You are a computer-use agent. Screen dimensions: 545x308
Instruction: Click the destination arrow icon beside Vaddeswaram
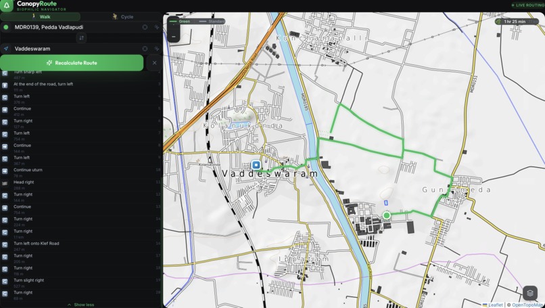6,49
